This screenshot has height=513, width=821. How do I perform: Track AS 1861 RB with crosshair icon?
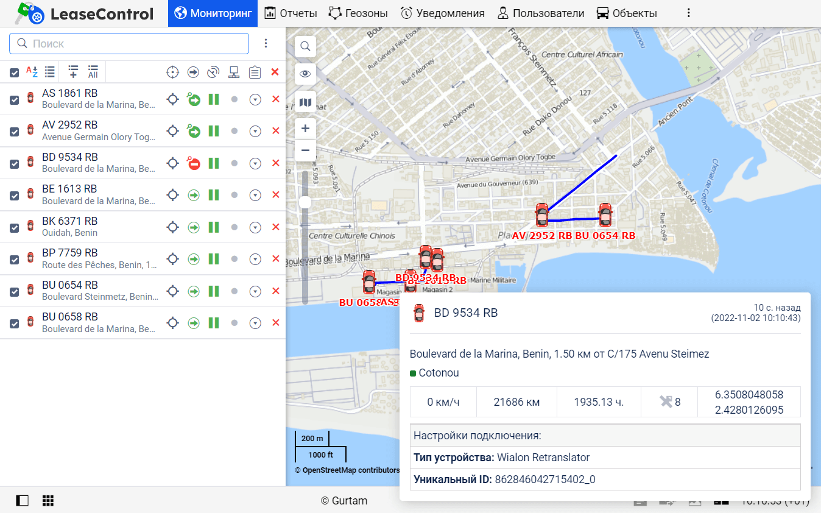click(x=173, y=99)
